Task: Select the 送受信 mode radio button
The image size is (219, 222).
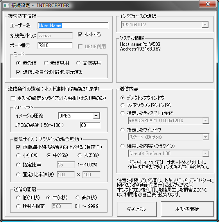Action: 18,63
